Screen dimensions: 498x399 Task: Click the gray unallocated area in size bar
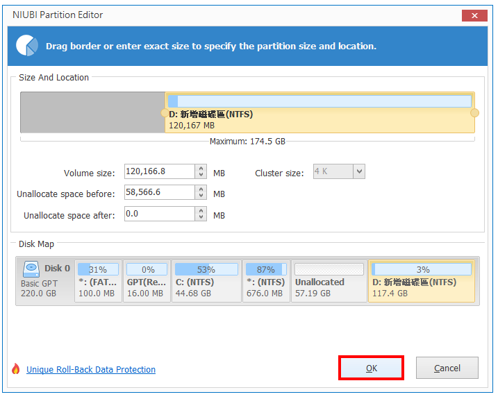(93, 112)
